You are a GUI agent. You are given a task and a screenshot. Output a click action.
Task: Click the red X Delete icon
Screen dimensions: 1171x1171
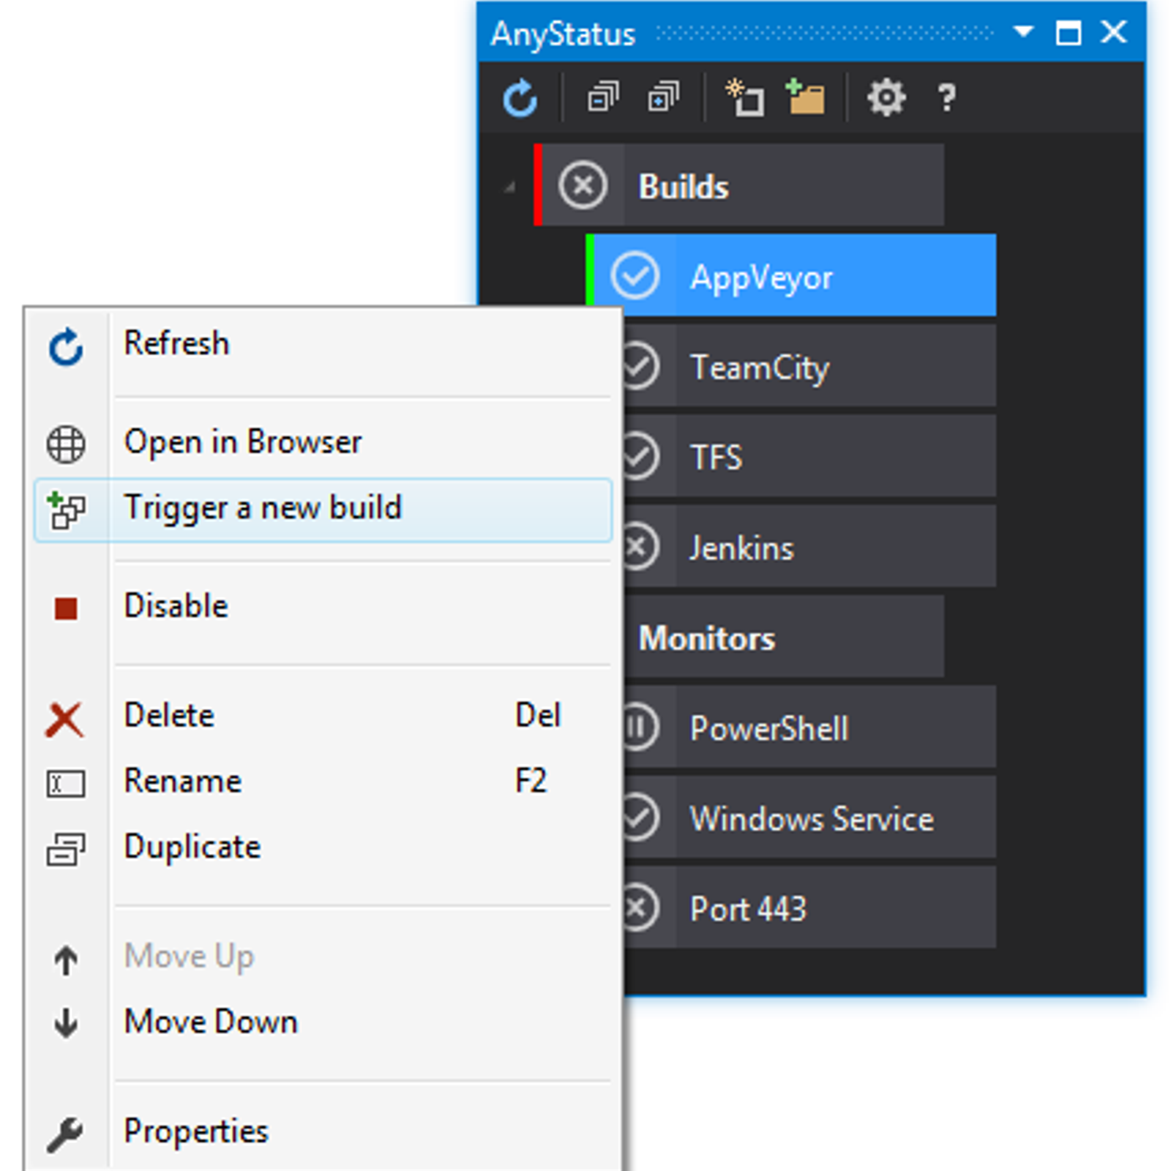[65, 719]
